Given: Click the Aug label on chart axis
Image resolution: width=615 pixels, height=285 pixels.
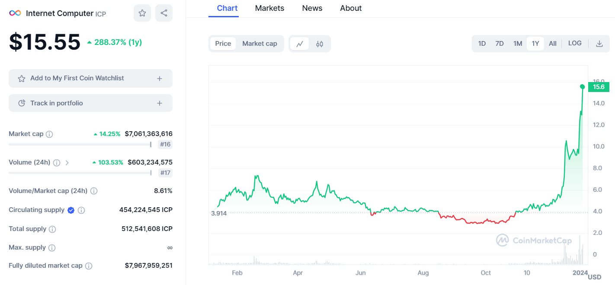Looking at the screenshot, I should tap(423, 273).
